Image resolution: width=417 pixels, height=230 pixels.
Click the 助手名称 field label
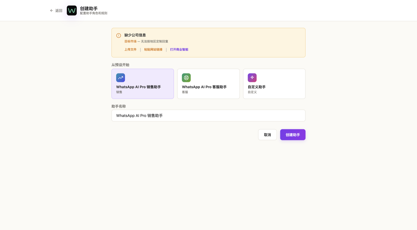click(119, 106)
